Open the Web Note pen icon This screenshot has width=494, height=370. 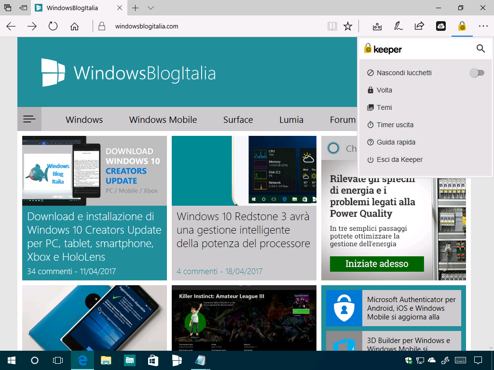398,26
